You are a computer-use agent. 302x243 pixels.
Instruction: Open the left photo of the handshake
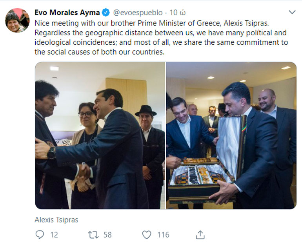pyautogui.click(x=100, y=135)
